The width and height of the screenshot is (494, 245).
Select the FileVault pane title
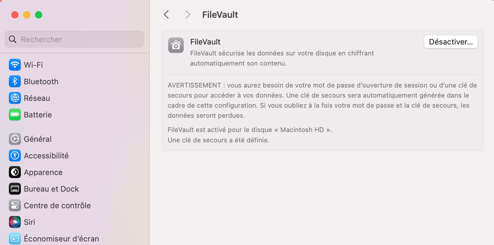(x=220, y=15)
